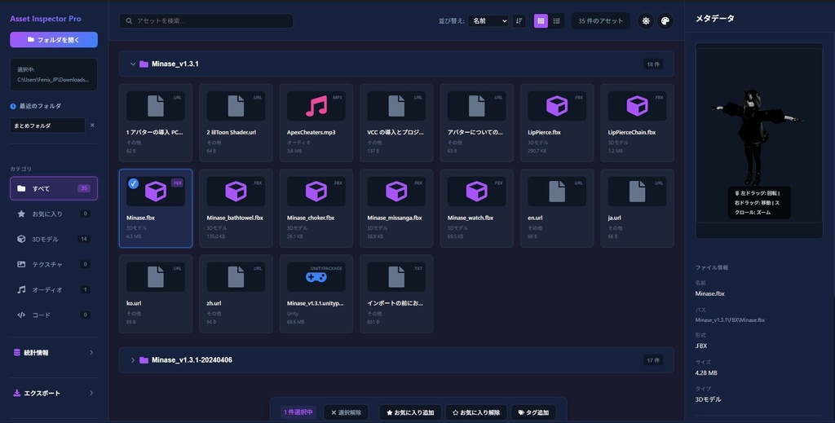The image size is (835, 423).
Task: Select the オーディオ category
Action: pos(54,289)
